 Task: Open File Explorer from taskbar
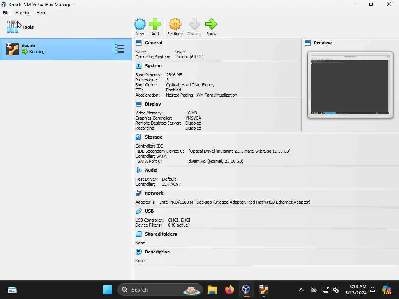pos(212,290)
